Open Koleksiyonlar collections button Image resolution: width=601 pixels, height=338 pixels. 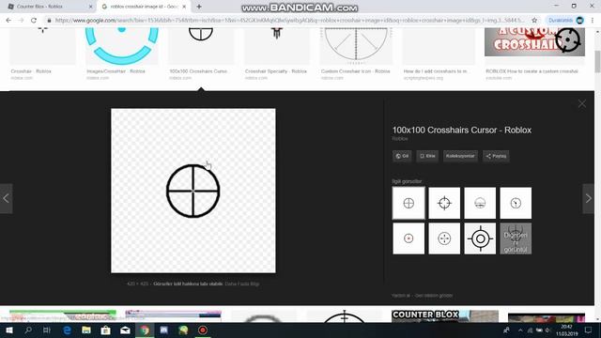tap(460, 156)
